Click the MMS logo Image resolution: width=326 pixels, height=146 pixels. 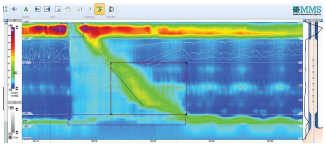point(308,10)
